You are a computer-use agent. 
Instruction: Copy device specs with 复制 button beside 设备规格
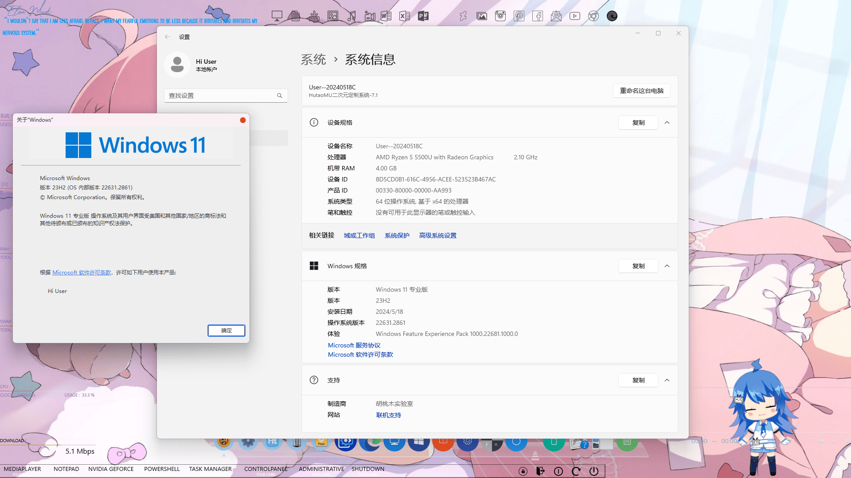coord(638,123)
